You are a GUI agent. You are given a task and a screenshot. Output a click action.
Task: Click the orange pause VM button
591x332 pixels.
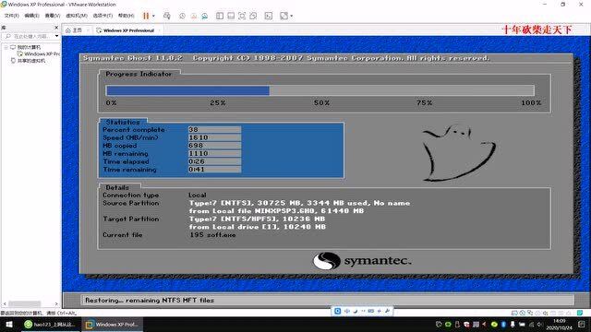[146, 16]
